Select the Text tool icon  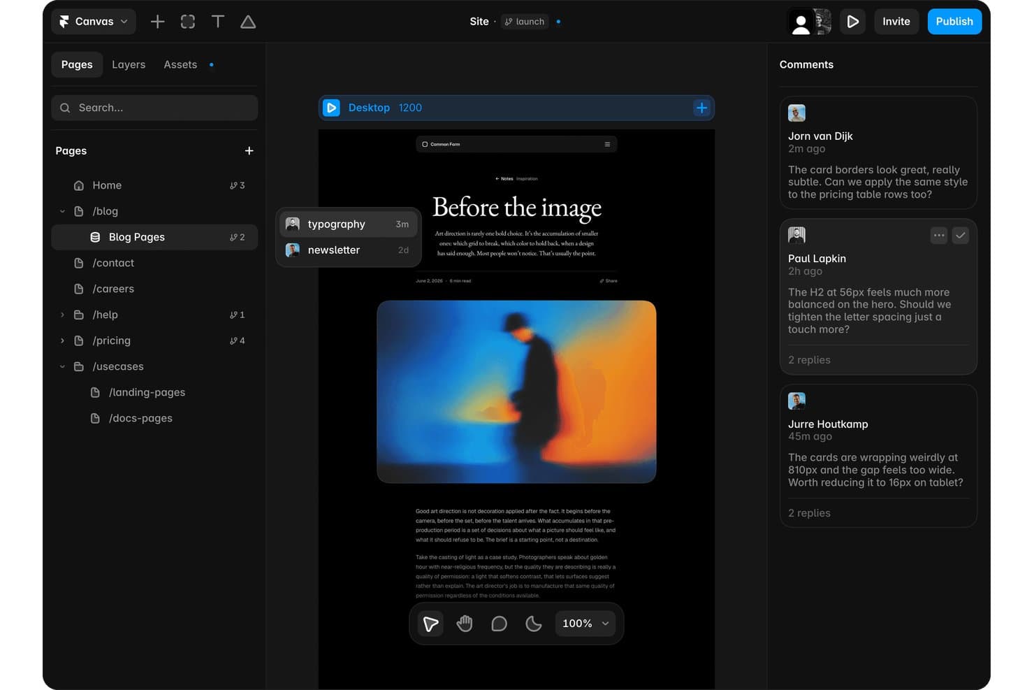218,22
